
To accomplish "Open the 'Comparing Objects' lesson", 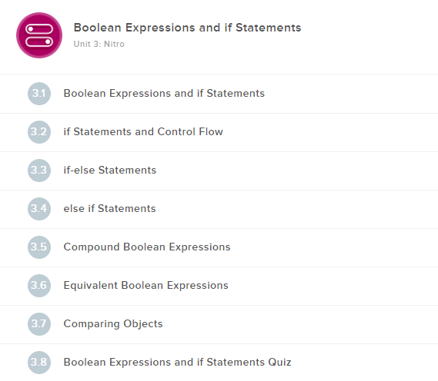I will (113, 324).
